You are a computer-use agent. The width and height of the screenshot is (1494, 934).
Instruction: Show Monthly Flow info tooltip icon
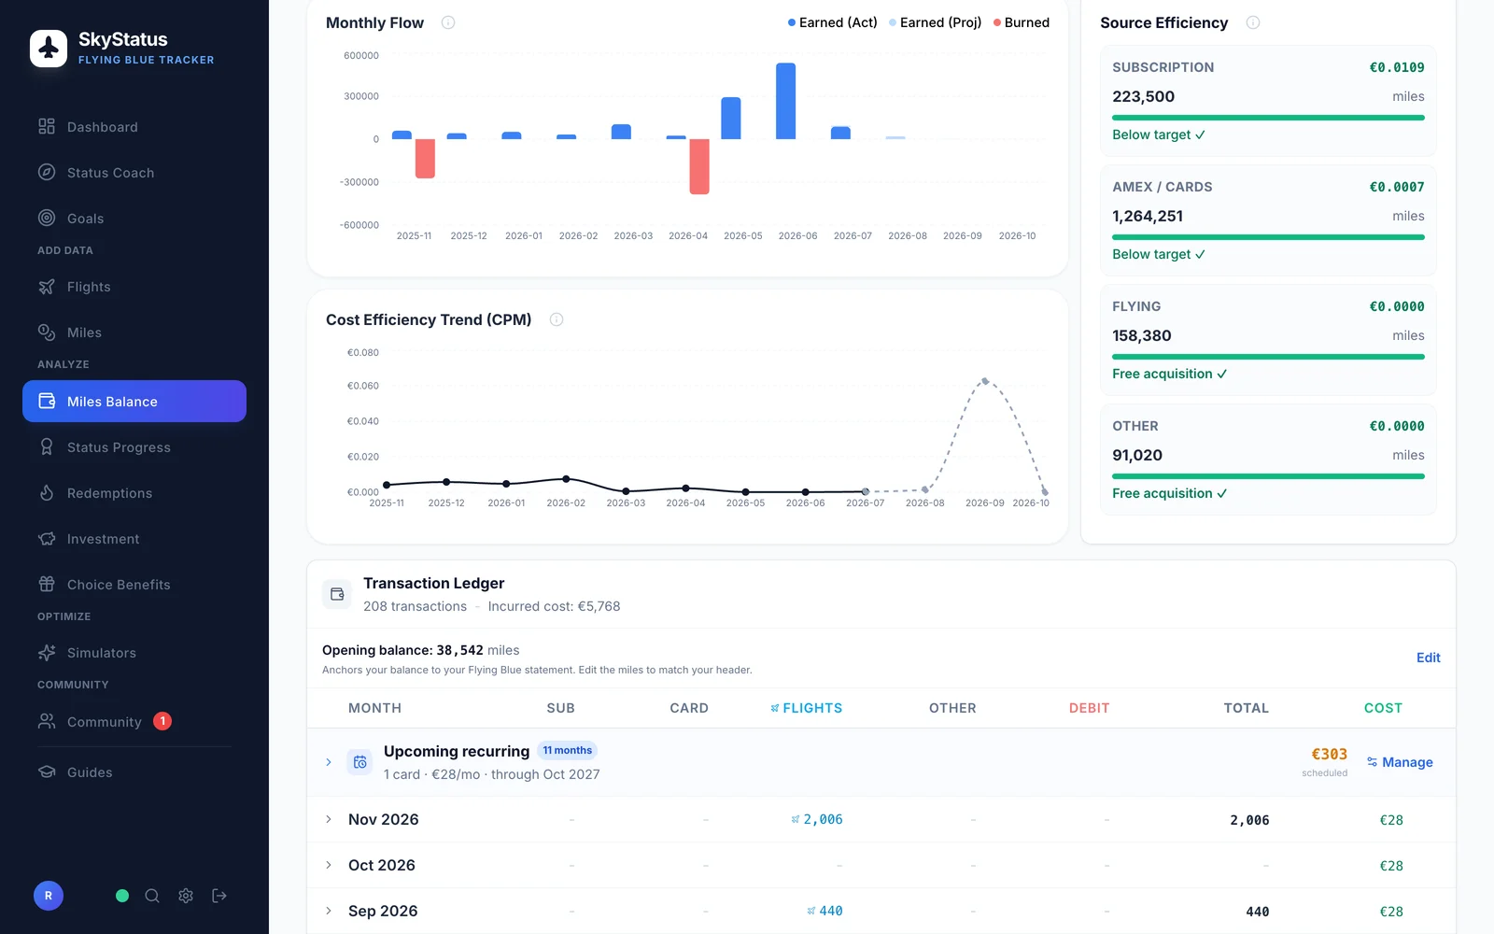pyautogui.click(x=448, y=22)
